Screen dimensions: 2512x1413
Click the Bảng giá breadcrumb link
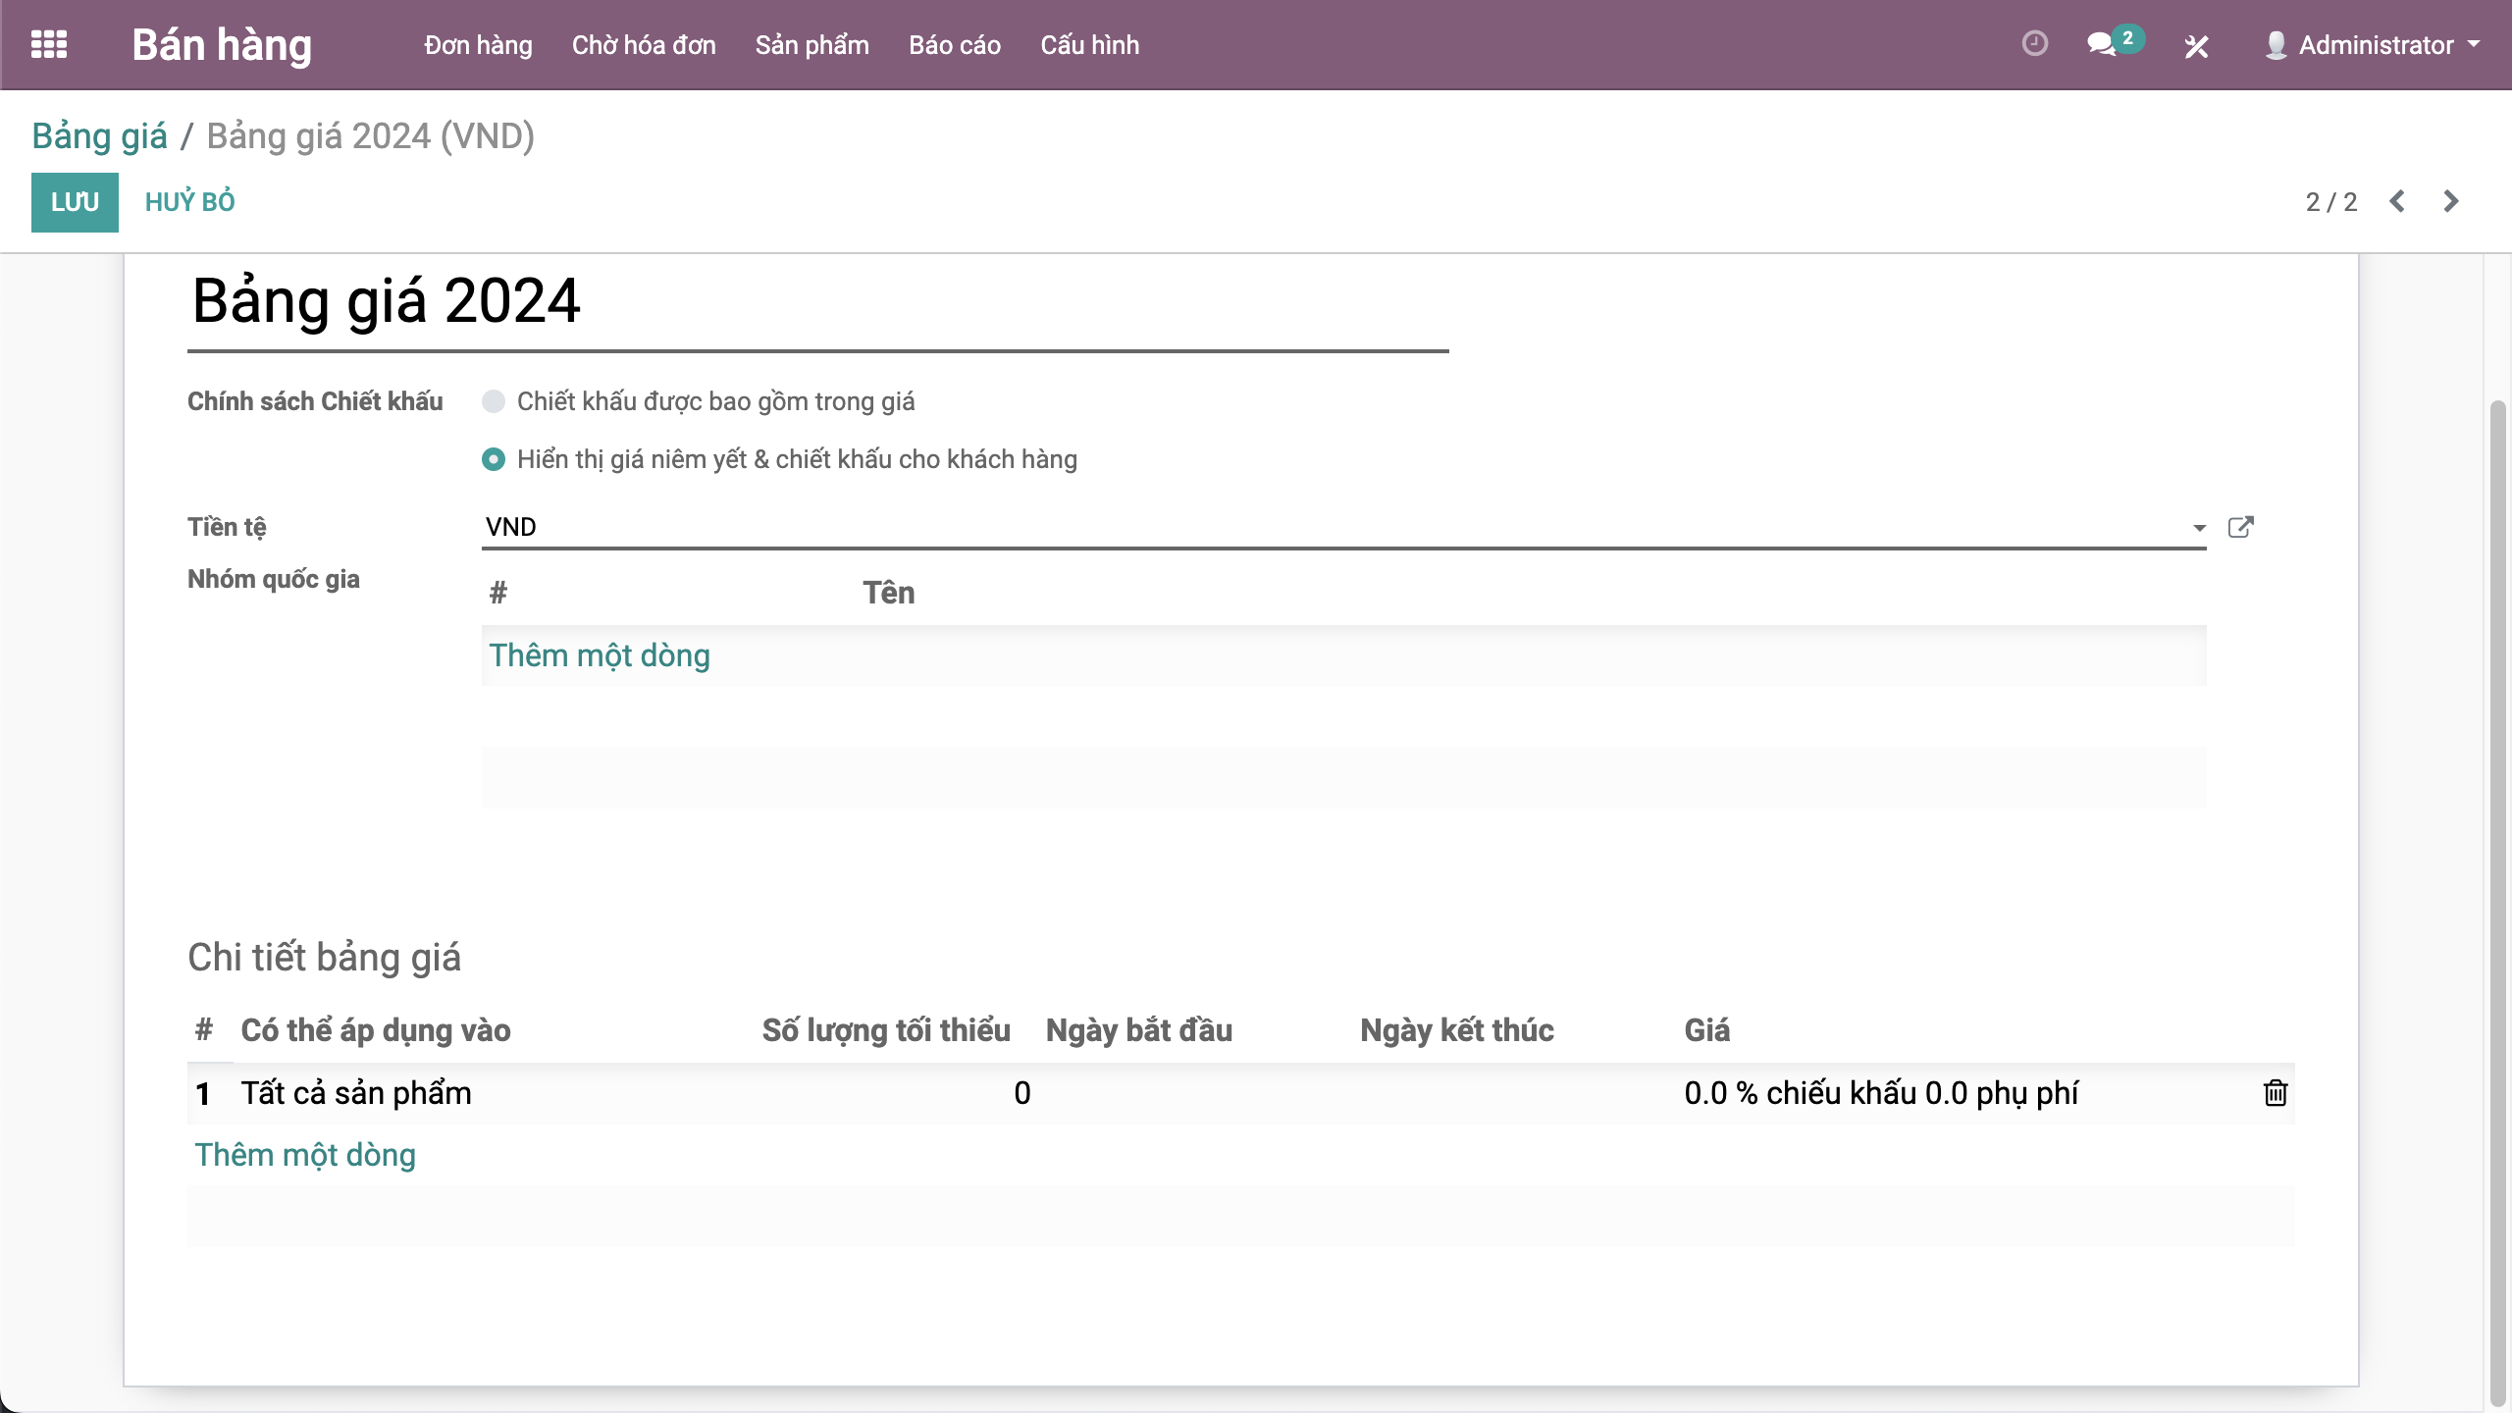click(99, 136)
